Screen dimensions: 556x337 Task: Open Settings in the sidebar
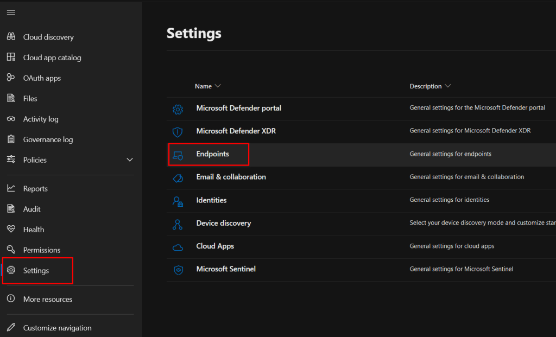pos(36,270)
